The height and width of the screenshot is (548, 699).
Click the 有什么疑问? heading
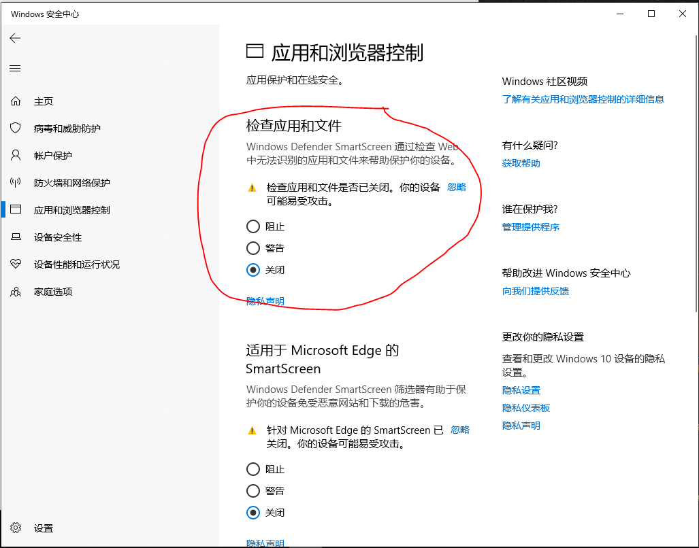click(530, 145)
